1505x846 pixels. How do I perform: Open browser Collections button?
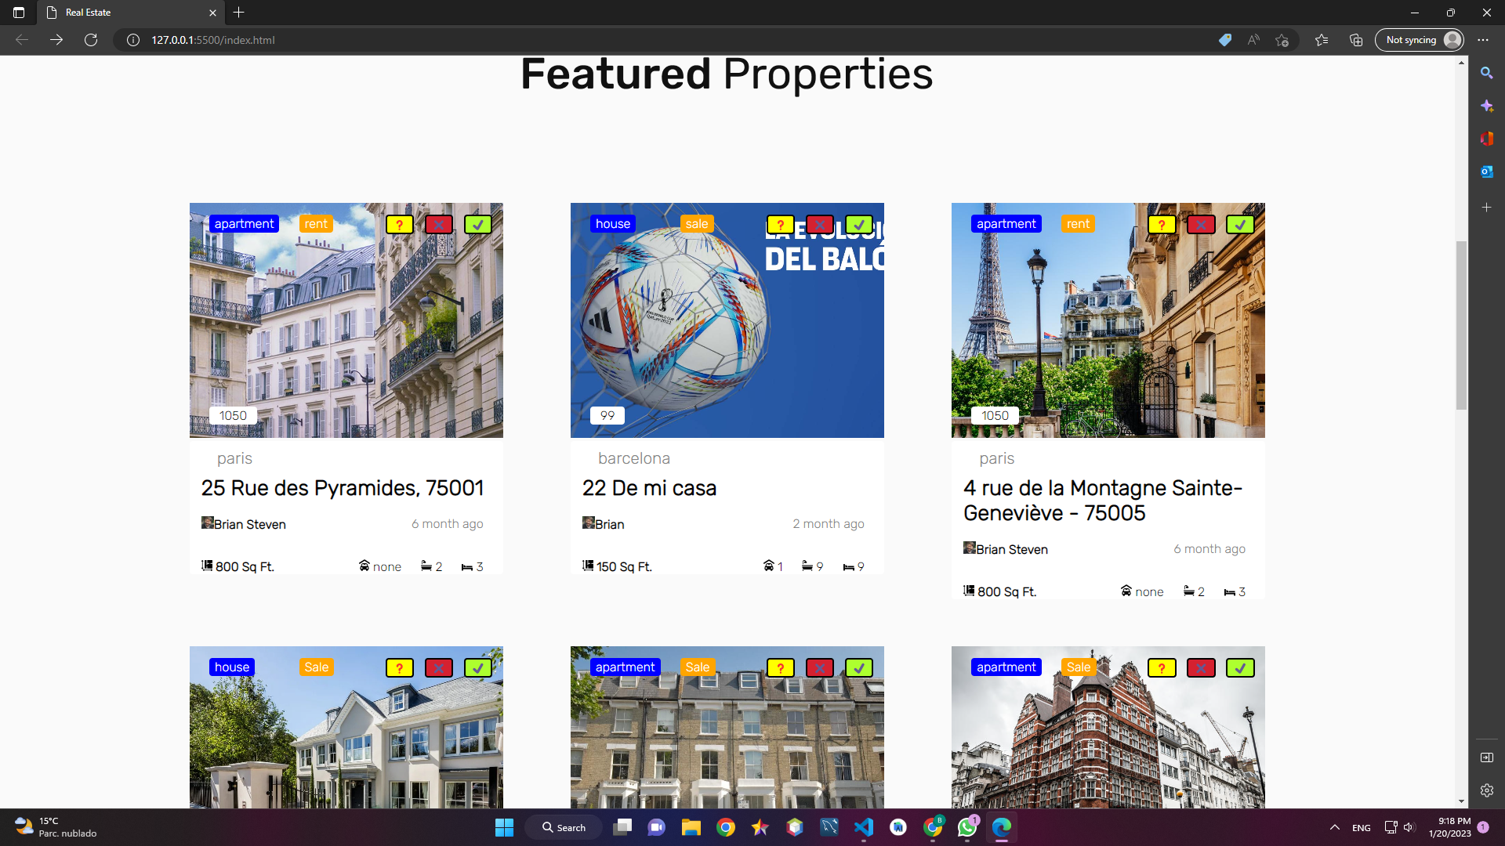tap(1356, 40)
